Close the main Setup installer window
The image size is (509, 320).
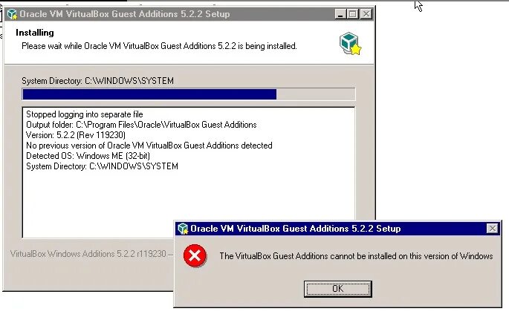pyautogui.click(x=366, y=14)
